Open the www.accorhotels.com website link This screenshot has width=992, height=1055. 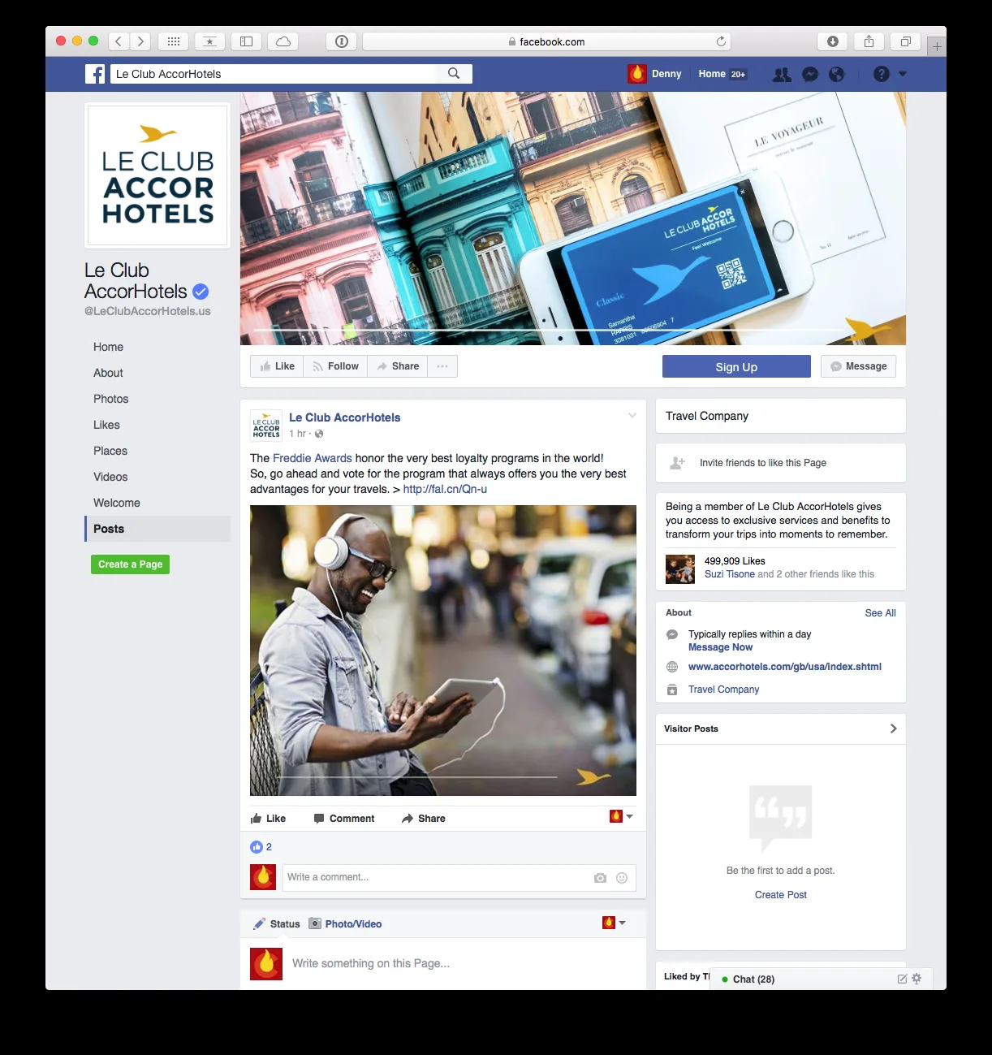[785, 667]
